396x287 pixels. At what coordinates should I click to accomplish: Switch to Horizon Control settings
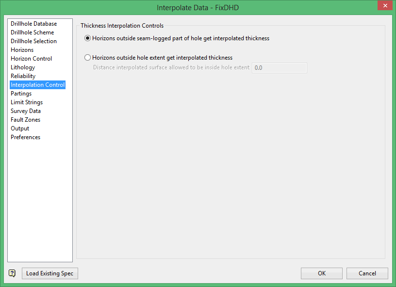(32, 59)
